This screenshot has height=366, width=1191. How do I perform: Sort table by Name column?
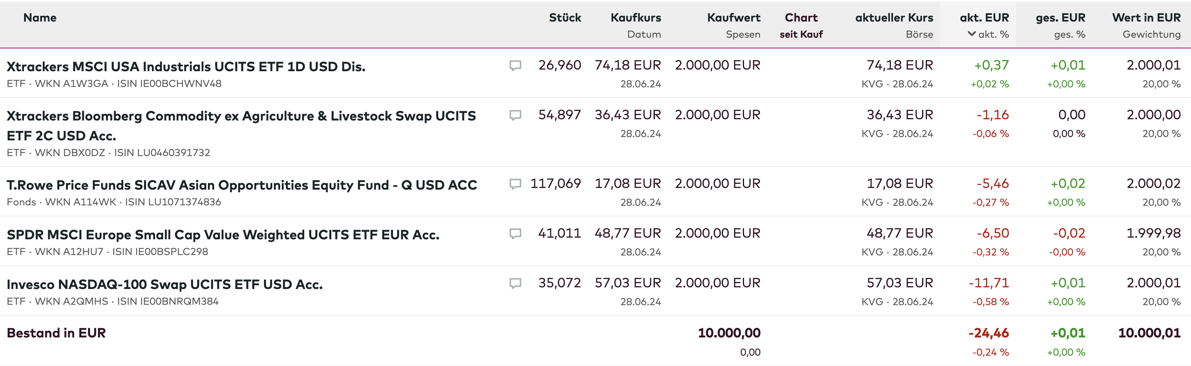tap(40, 17)
